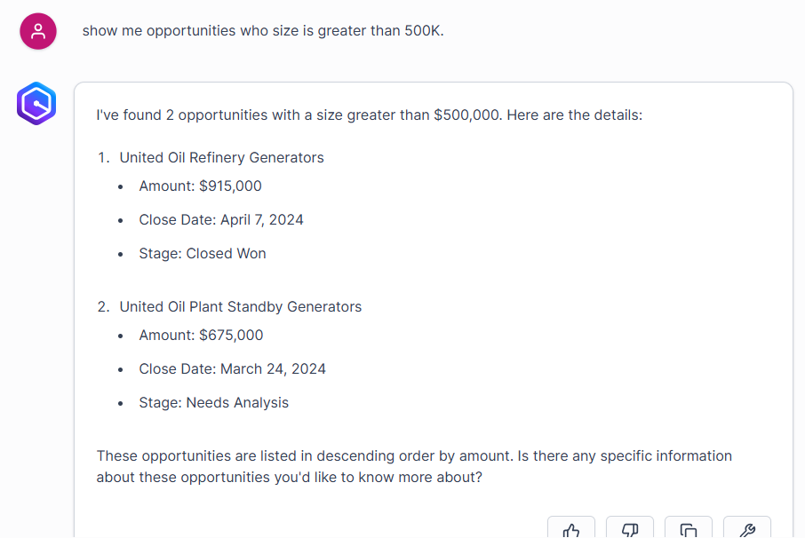Image resolution: width=805 pixels, height=538 pixels.
Task: Click the thumbs down feedback icon
Action: click(x=630, y=529)
